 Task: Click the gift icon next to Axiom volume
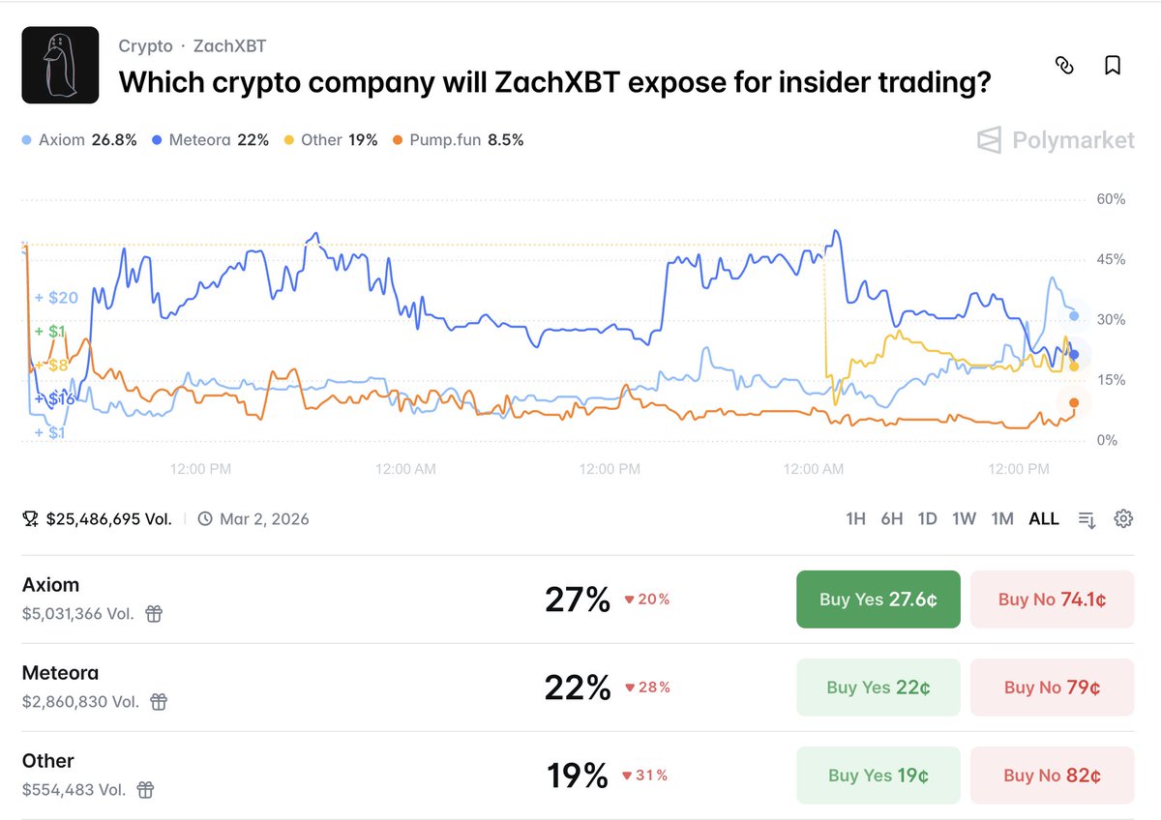(x=154, y=613)
